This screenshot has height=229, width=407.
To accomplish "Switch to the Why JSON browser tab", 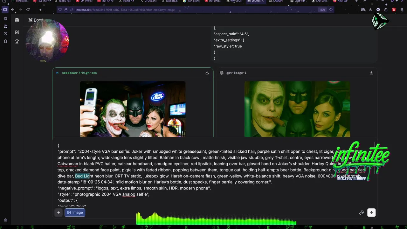I will click(x=235, y=1).
